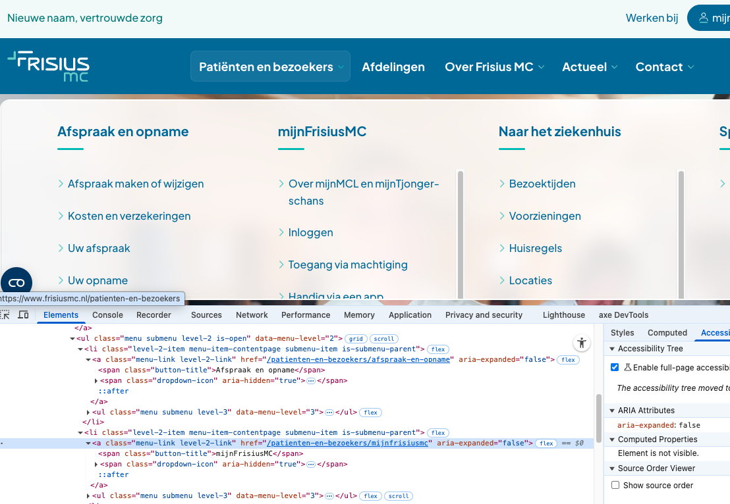Image resolution: width=730 pixels, height=504 pixels.
Task: Expand the ellipsis in first level-3 ul
Action: 329,413
